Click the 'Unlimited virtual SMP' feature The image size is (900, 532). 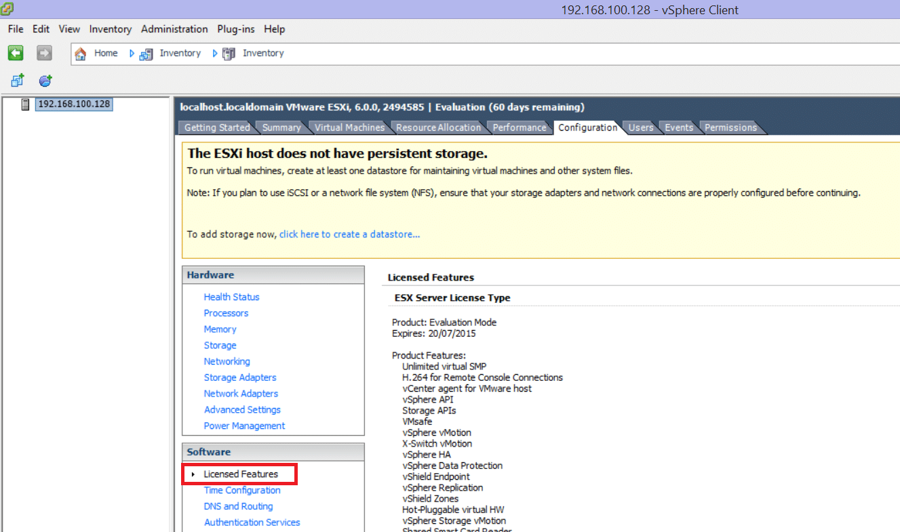coord(444,367)
